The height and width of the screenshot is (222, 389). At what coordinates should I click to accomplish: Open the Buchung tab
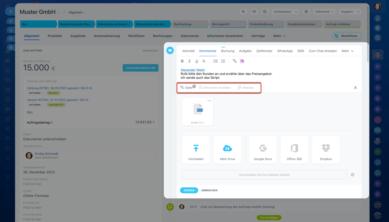pos(228,51)
